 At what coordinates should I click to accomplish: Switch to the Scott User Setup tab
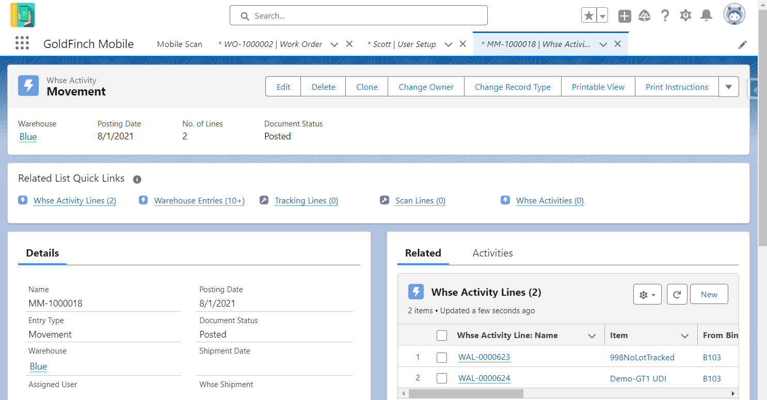[x=402, y=44]
